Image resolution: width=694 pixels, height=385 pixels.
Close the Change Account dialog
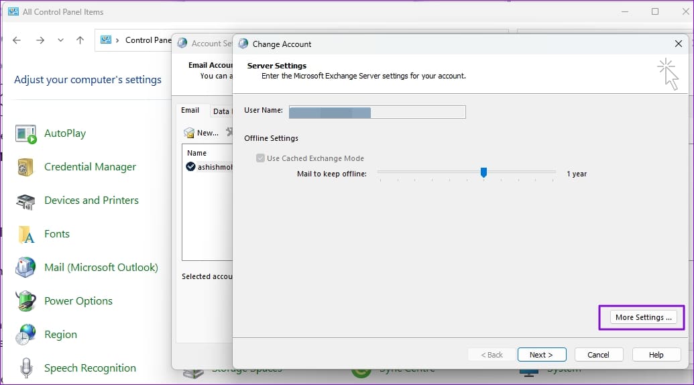679,44
